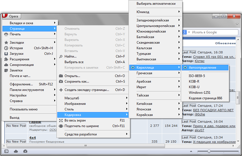The height and width of the screenshot is (156, 242).
Task: Click the Opera Link cloud icon in status bar
Action: click(16, 151)
